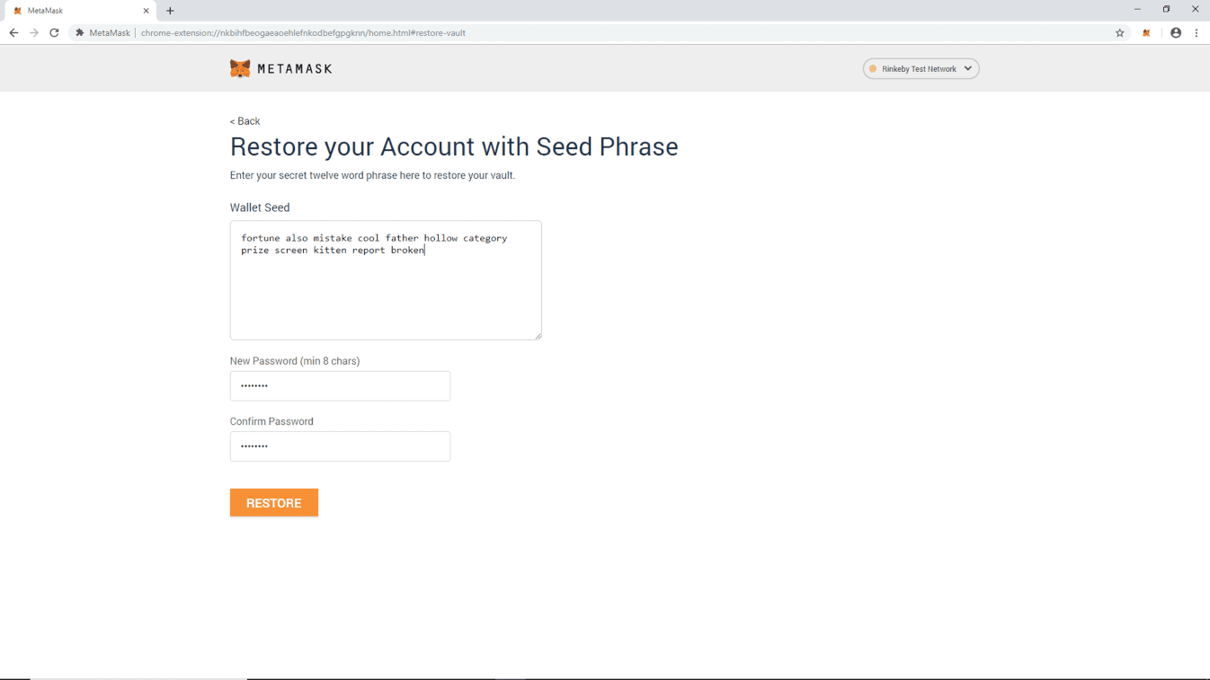Click the address bar URL
The height and width of the screenshot is (680, 1210).
pos(303,33)
